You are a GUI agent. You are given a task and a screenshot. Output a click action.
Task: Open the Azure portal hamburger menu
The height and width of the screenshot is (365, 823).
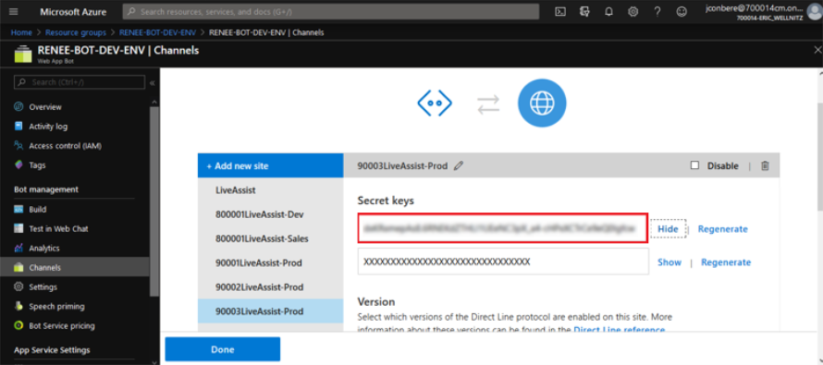click(14, 11)
